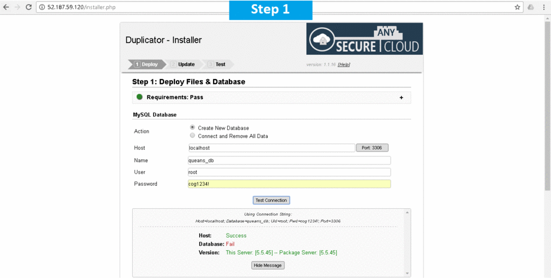551x279 pixels.
Task: Go to the Update step tab
Action: (185, 64)
